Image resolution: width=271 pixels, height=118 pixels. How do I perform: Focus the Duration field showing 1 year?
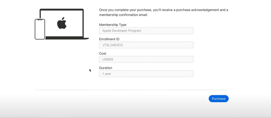pos(146,74)
